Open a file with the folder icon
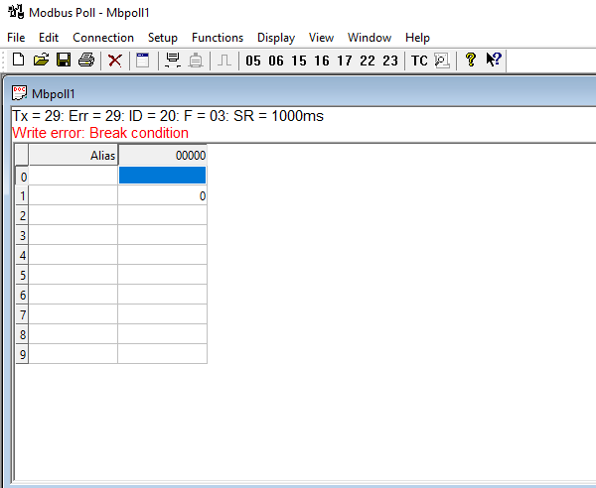 tap(41, 60)
